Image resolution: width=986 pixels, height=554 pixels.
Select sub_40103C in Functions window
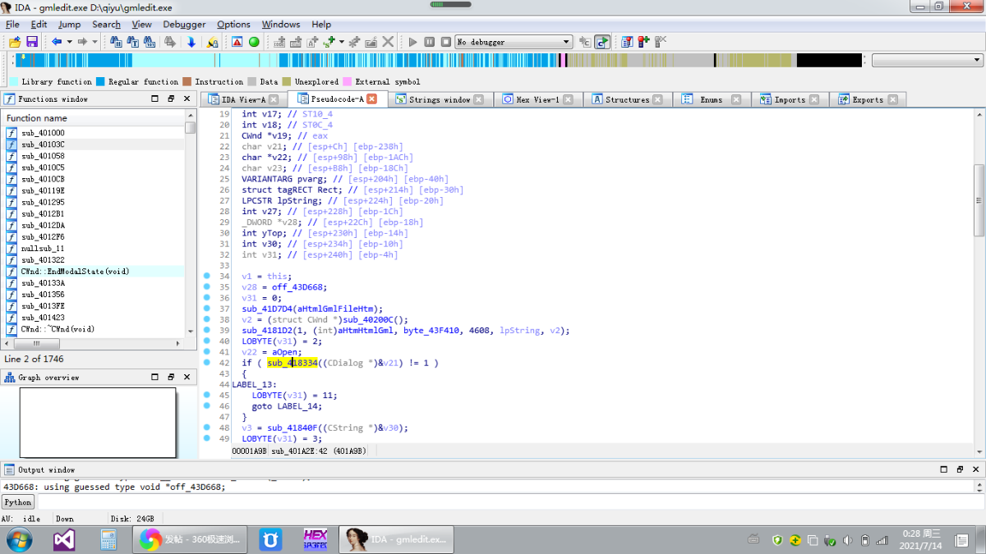[93, 144]
